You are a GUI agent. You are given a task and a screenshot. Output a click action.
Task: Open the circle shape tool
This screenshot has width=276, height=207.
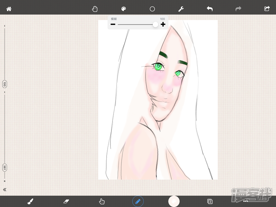(152, 9)
